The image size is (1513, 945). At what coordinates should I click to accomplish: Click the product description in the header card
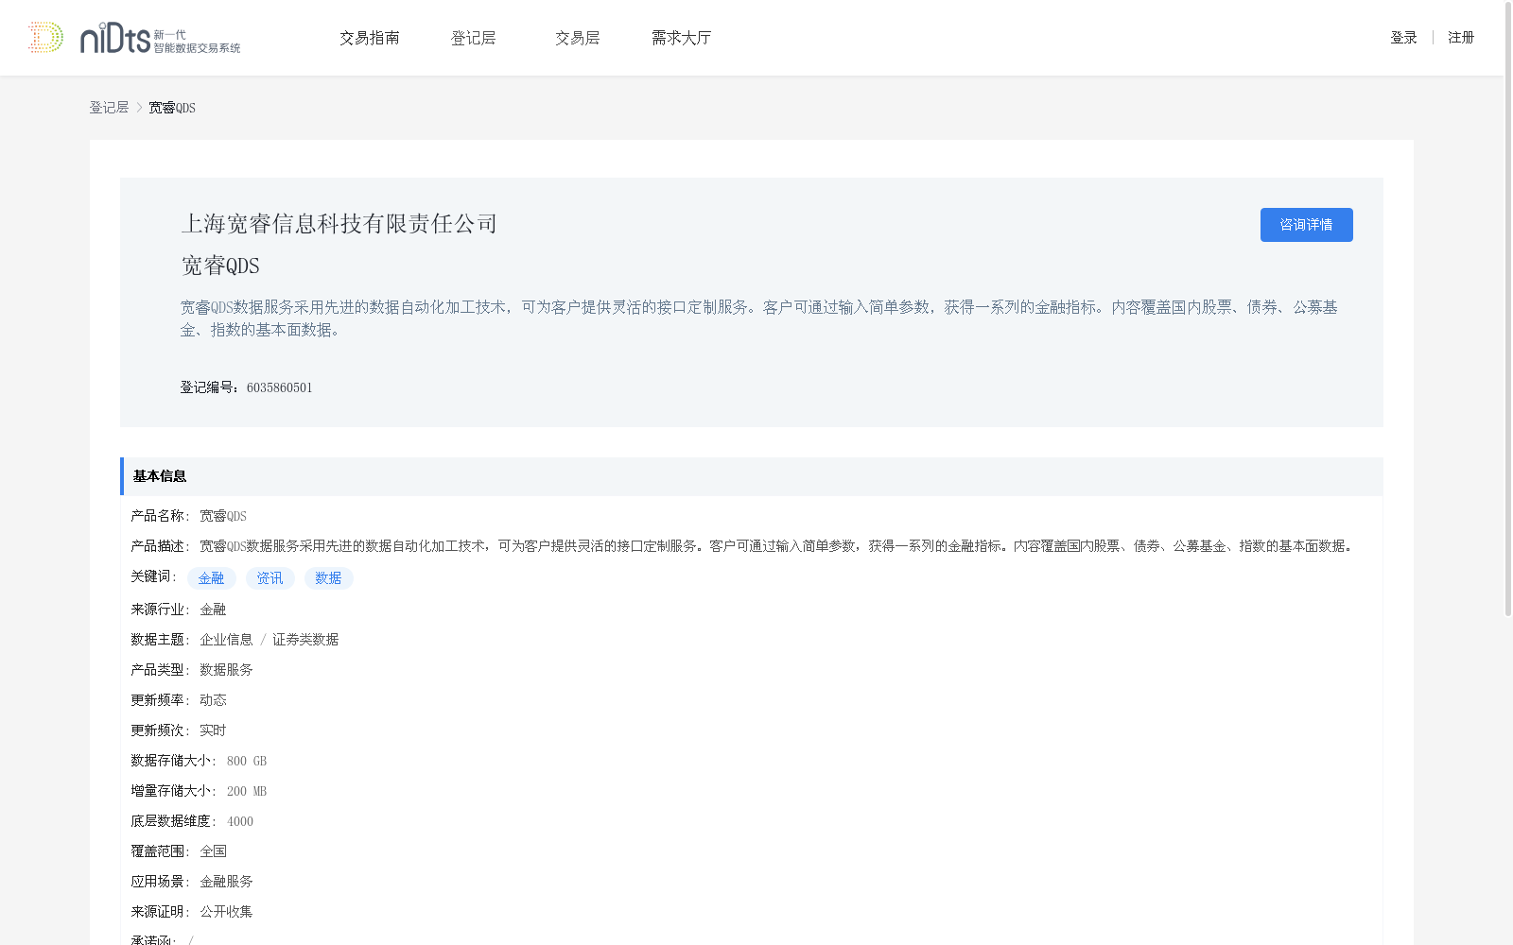coord(758,318)
